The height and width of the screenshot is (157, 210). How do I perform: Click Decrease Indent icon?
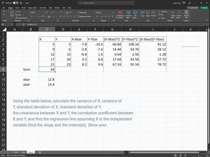click(x=71, y=17)
